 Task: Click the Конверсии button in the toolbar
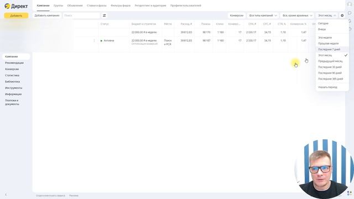click(x=237, y=15)
